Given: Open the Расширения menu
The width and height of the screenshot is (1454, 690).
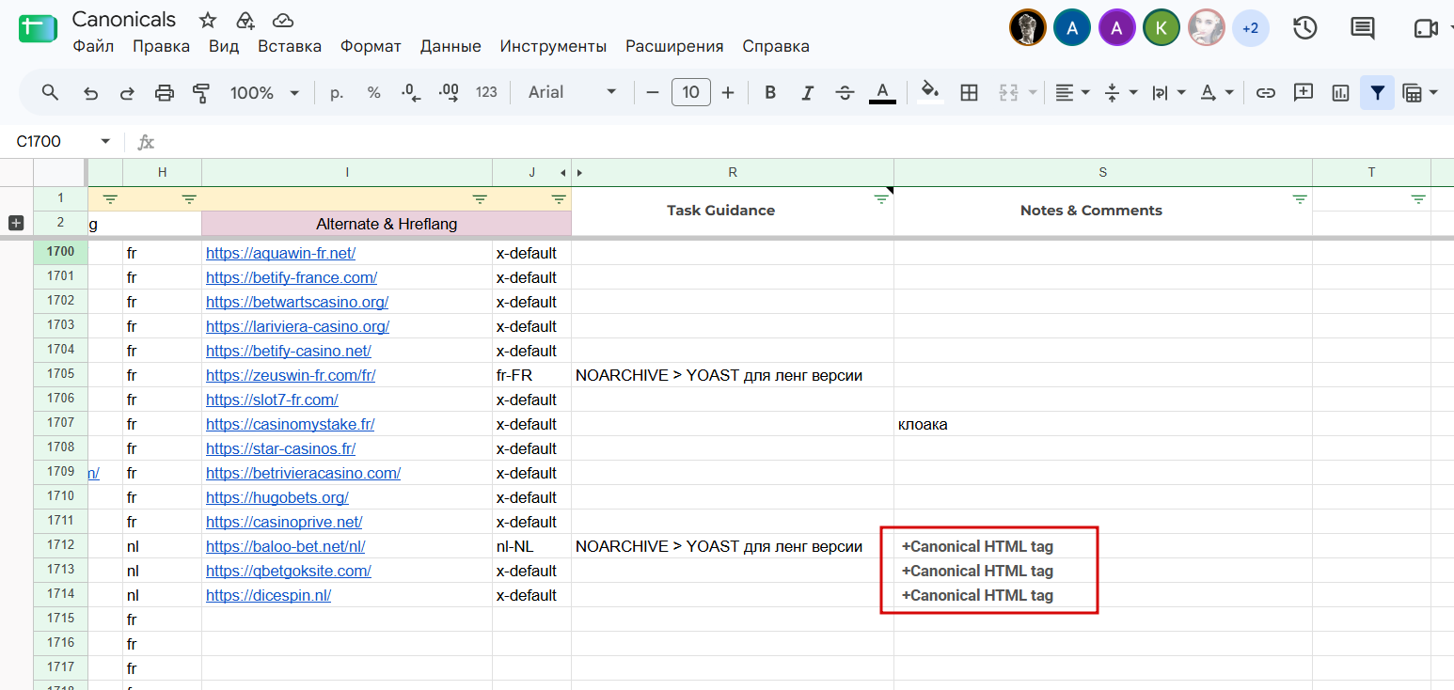Looking at the screenshot, I should pyautogui.click(x=674, y=46).
